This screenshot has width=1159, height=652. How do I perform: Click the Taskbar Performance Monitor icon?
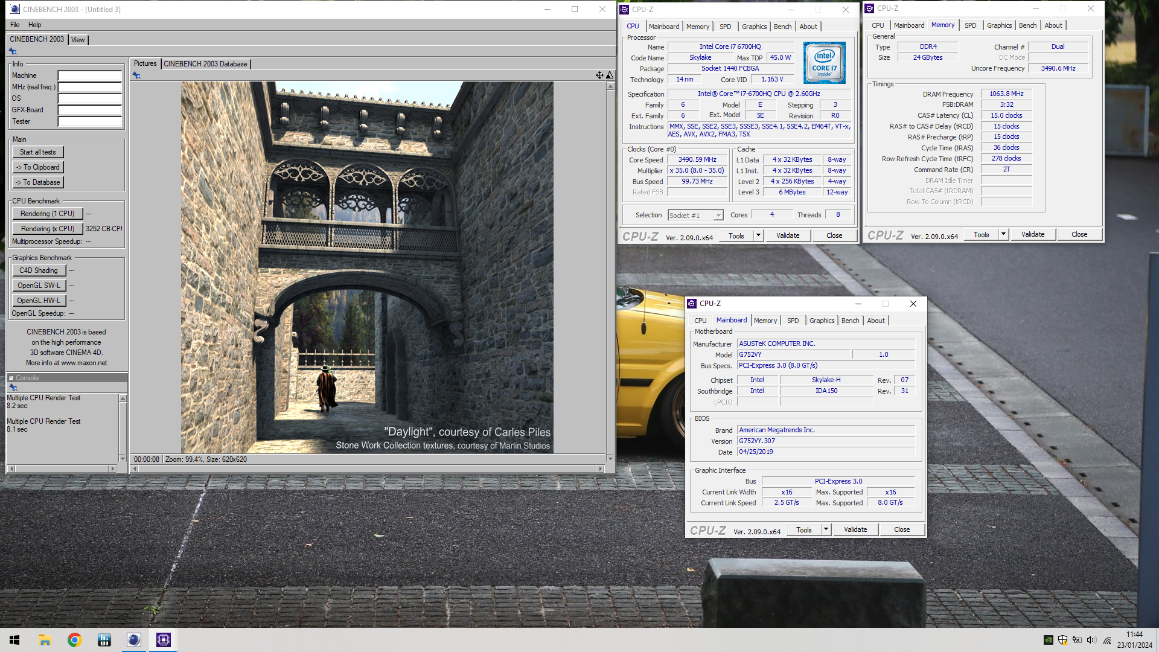[104, 640]
